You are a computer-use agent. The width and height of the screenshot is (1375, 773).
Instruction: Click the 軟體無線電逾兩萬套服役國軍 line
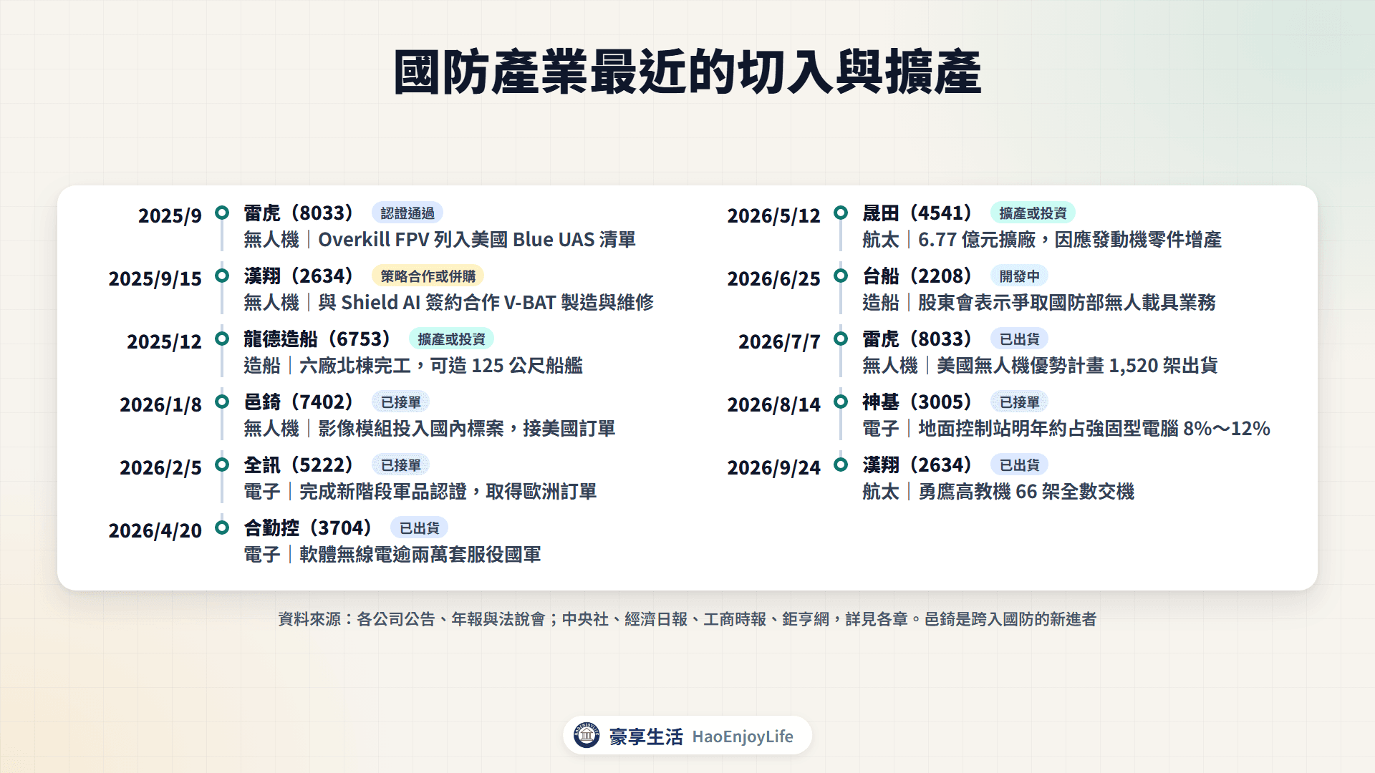(392, 555)
